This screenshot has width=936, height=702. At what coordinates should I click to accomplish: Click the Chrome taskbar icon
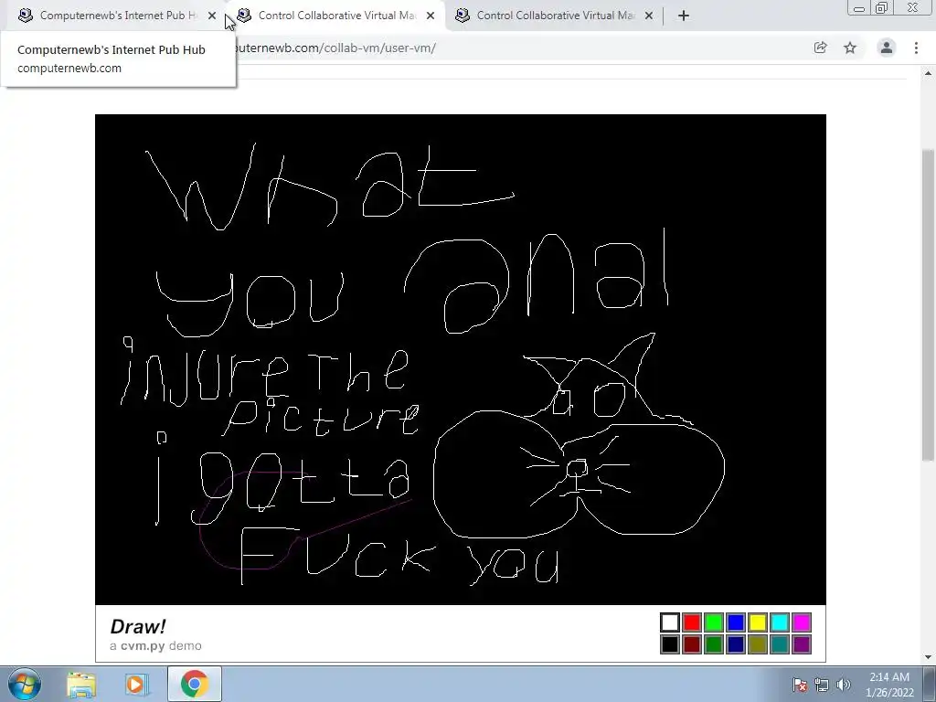tap(194, 684)
